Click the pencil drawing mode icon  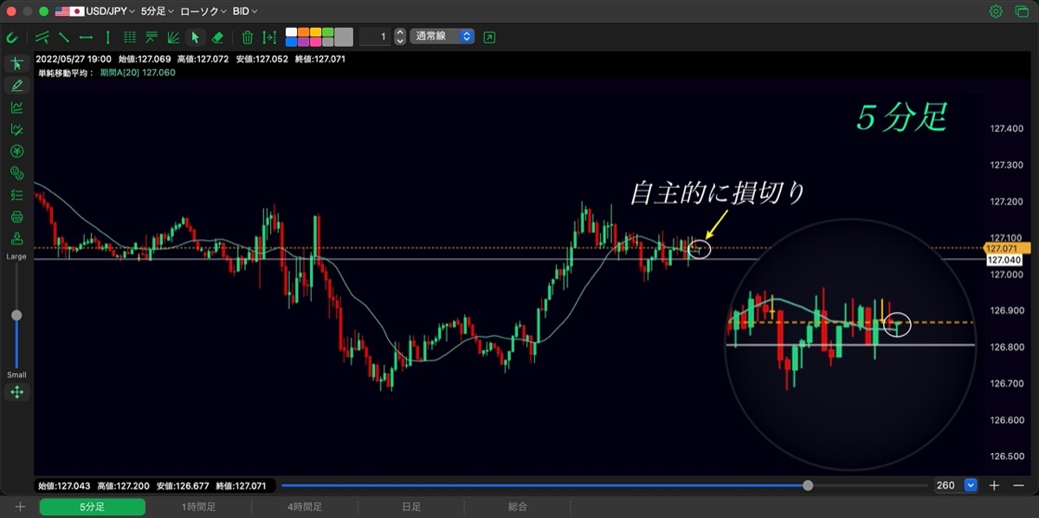tap(16, 85)
